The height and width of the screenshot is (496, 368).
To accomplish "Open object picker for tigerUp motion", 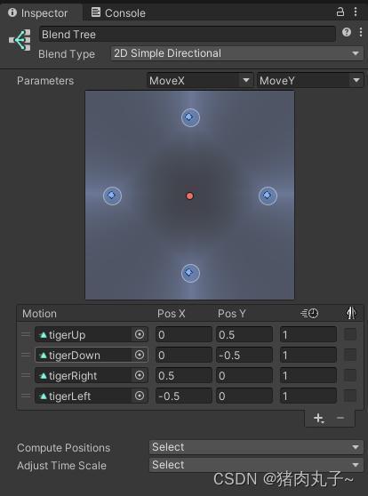I will pos(140,334).
